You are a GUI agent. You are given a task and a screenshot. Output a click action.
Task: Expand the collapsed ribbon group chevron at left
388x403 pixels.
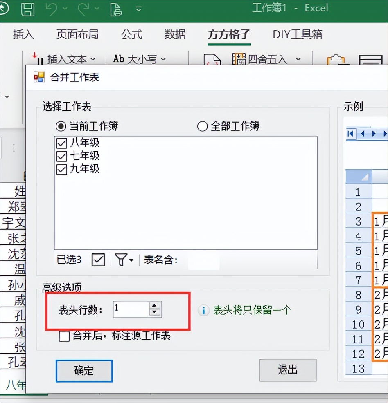(7, 97)
